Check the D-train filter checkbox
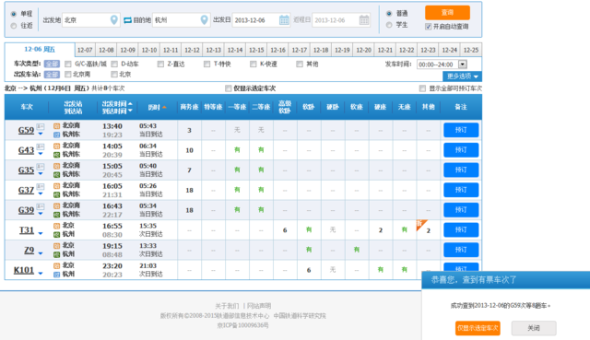This screenshot has width=590, height=340. point(114,64)
